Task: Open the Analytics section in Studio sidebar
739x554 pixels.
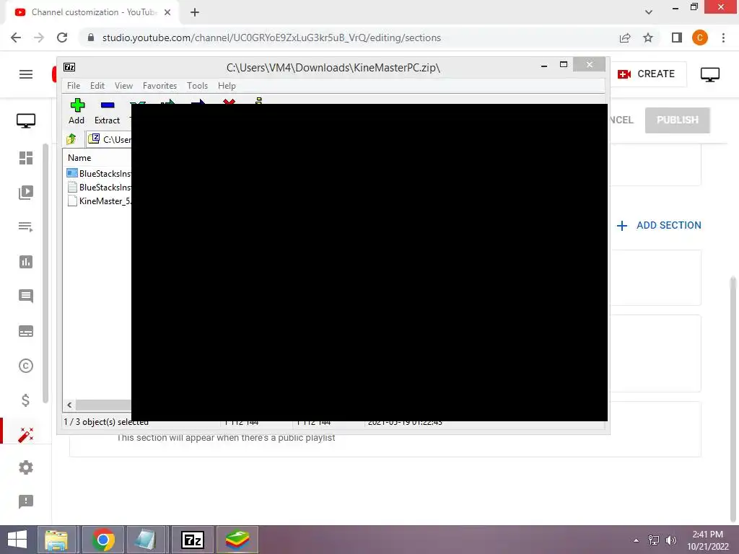Action: (x=26, y=262)
